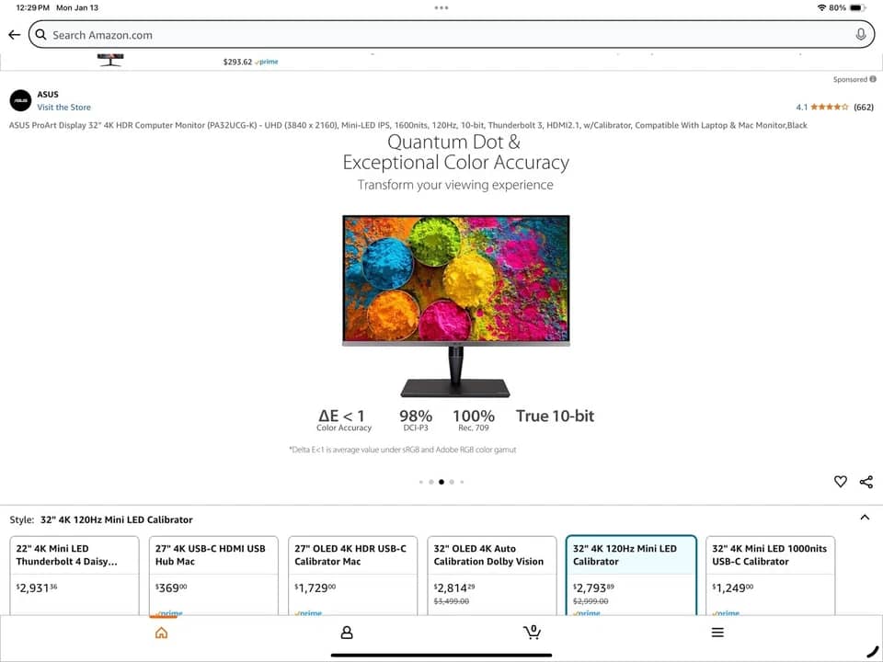
Task: Open the ASUS brand logo
Action: pyautogui.click(x=20, y=101)
